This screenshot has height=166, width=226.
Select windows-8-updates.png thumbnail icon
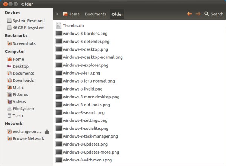59,144
